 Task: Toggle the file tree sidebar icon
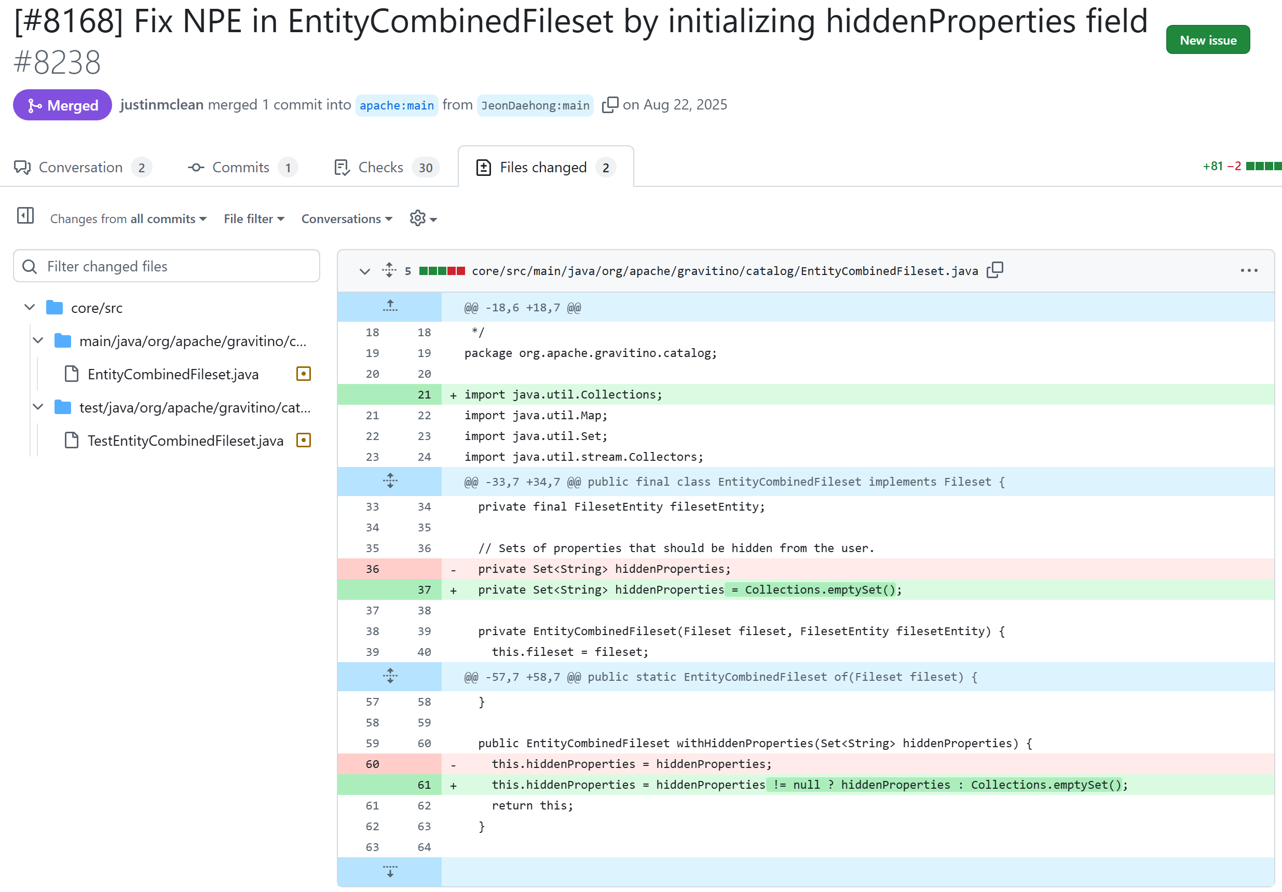pyautogui.click(x=25, y=215)
